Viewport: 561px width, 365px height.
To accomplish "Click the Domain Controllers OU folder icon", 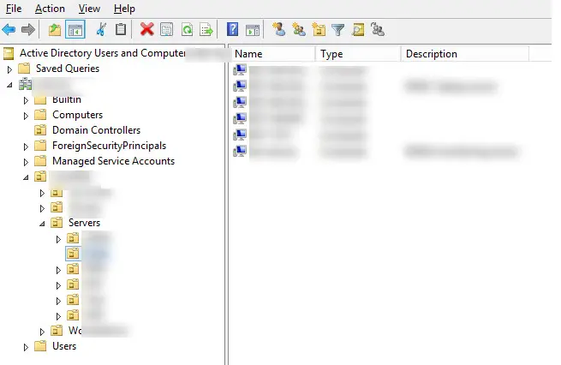I will [x=40, y=130].
